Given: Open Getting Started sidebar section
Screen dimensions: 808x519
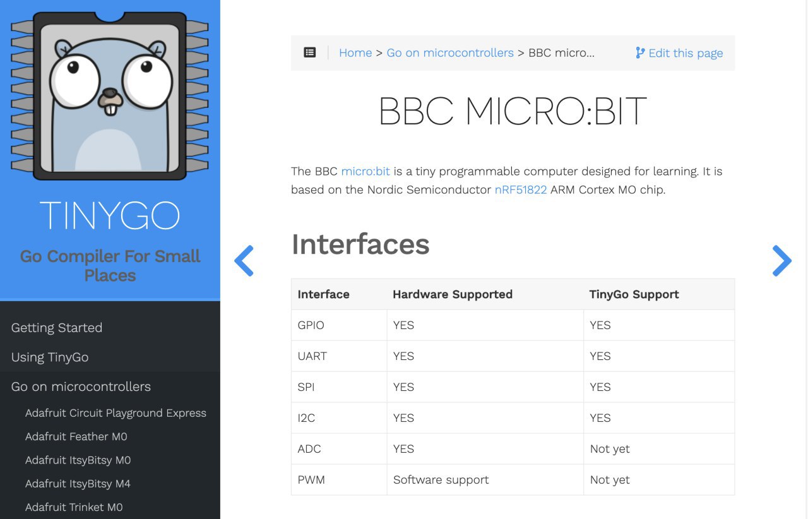Looking at the screenshot, I should (57, 328).
